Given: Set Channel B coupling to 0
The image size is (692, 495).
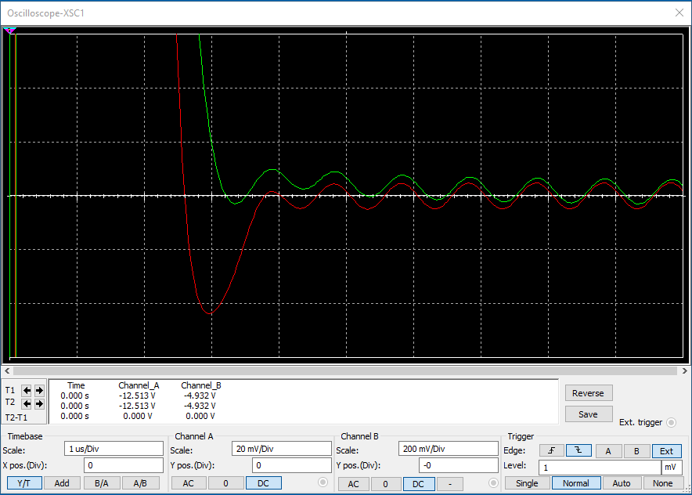Looking at the screenshot, I should [384, 483].
